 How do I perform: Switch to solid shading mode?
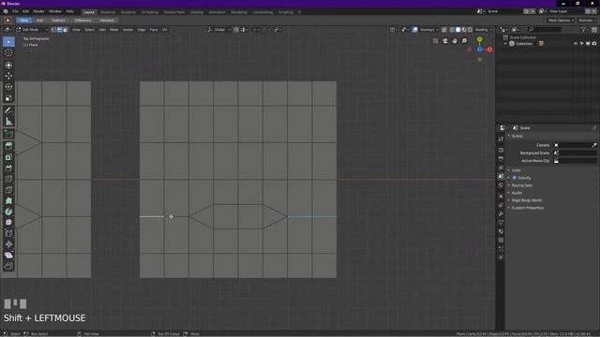pos(458,29)
